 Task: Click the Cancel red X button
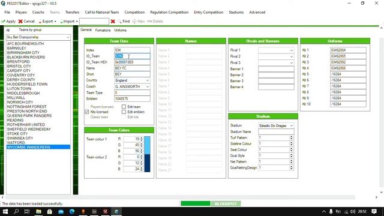point(26,22)
